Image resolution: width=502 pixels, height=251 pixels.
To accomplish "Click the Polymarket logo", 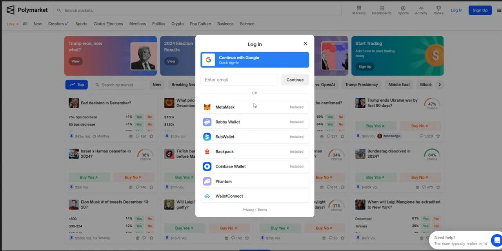I will pyautogui.click(x=27, y=10).
